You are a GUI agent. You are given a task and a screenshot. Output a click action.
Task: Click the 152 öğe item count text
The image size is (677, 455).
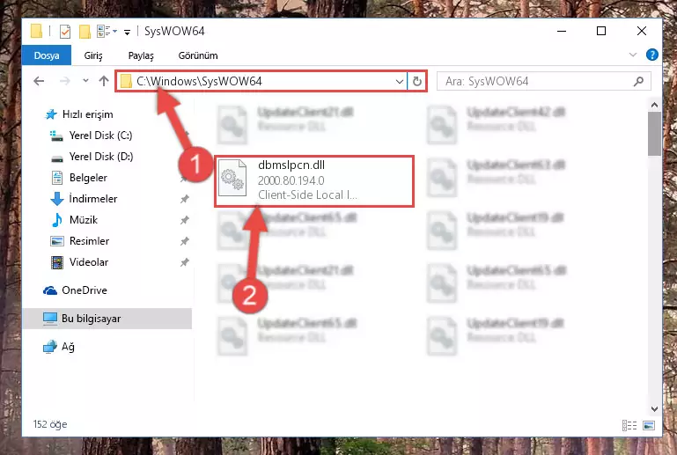[x=50, y=424]
